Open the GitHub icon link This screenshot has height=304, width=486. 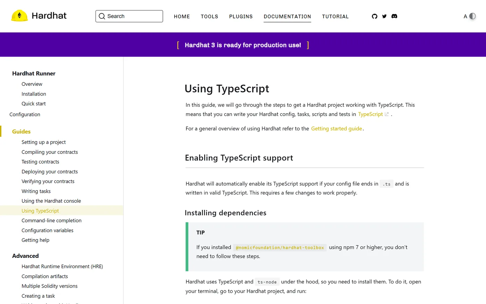(x=375, y=16)
